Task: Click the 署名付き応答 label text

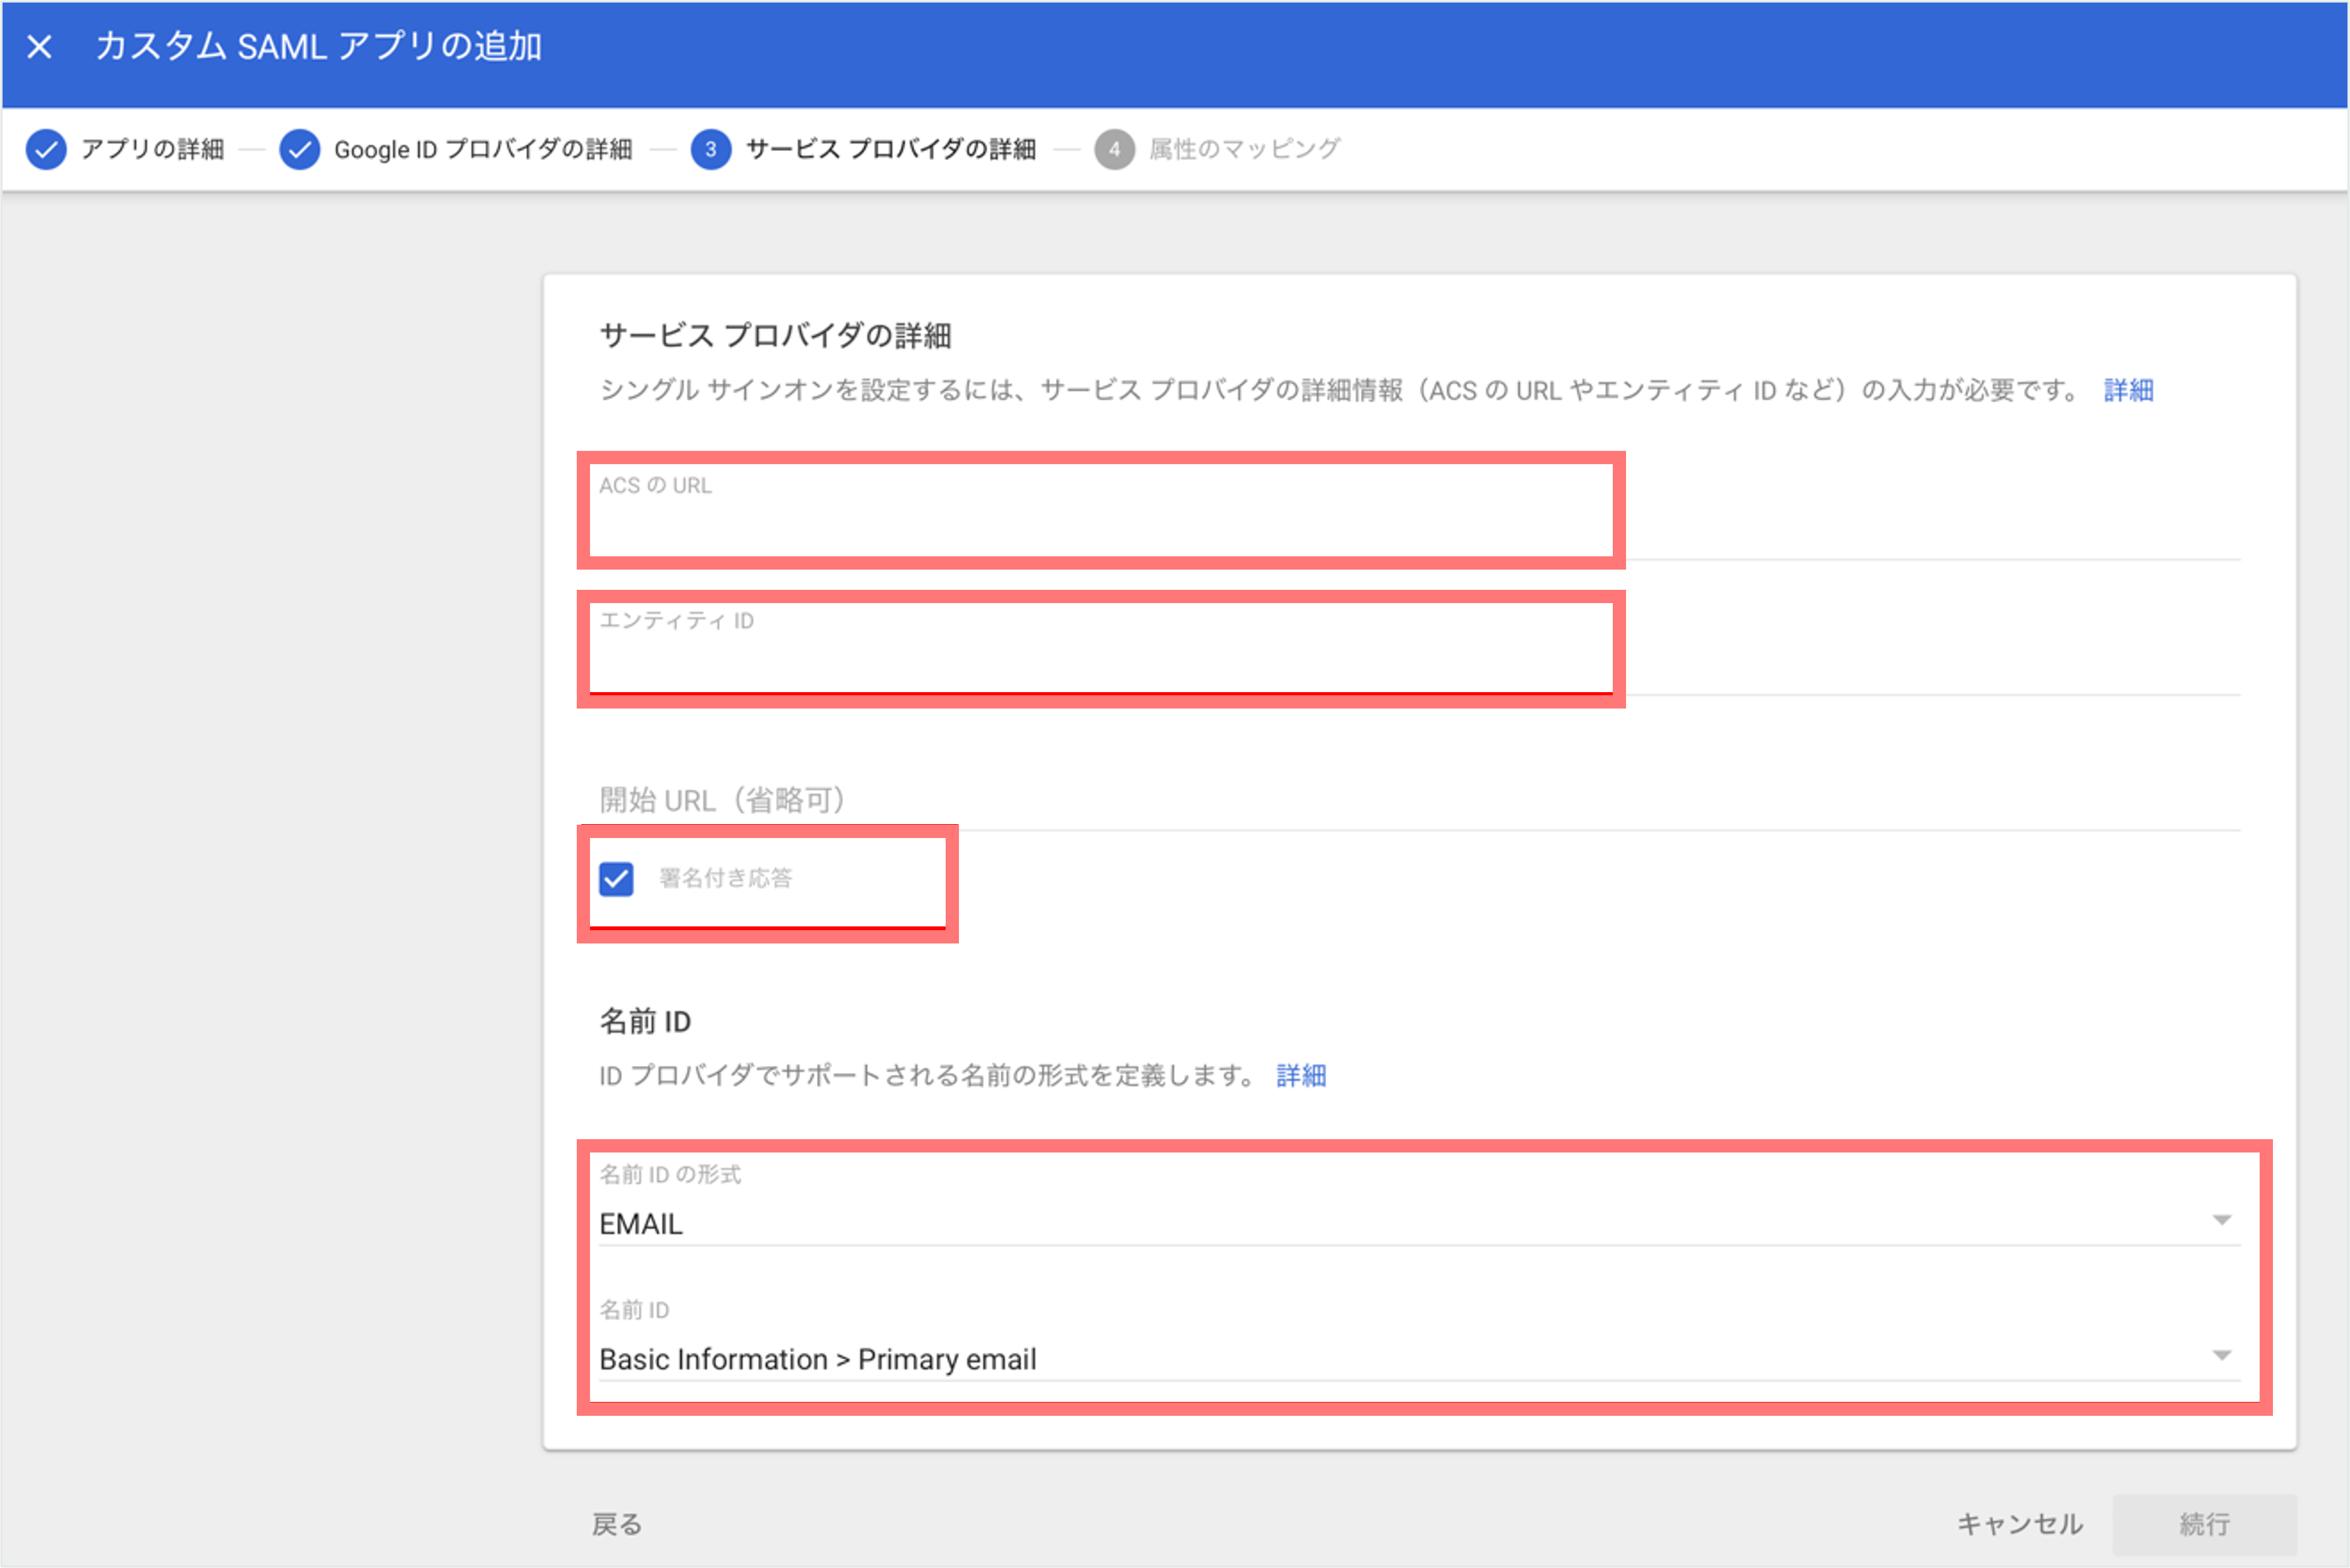Action: (x=725, y=878)
